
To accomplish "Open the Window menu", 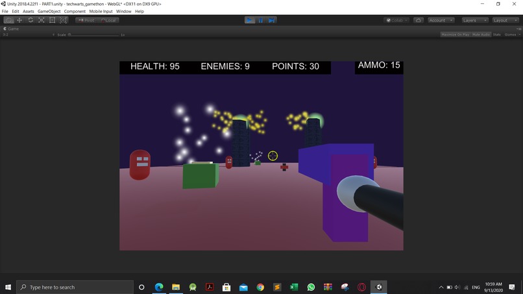I will pos(123,11).
